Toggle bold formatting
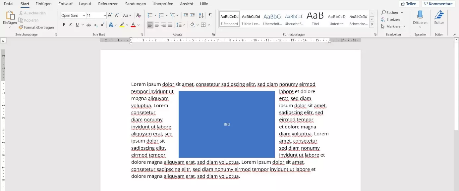This screenshot has width=459, height=191. click(64, 25)
